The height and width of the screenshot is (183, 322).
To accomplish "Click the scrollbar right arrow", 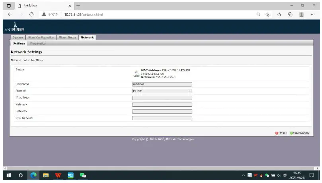I will click(x=318, y=168).
